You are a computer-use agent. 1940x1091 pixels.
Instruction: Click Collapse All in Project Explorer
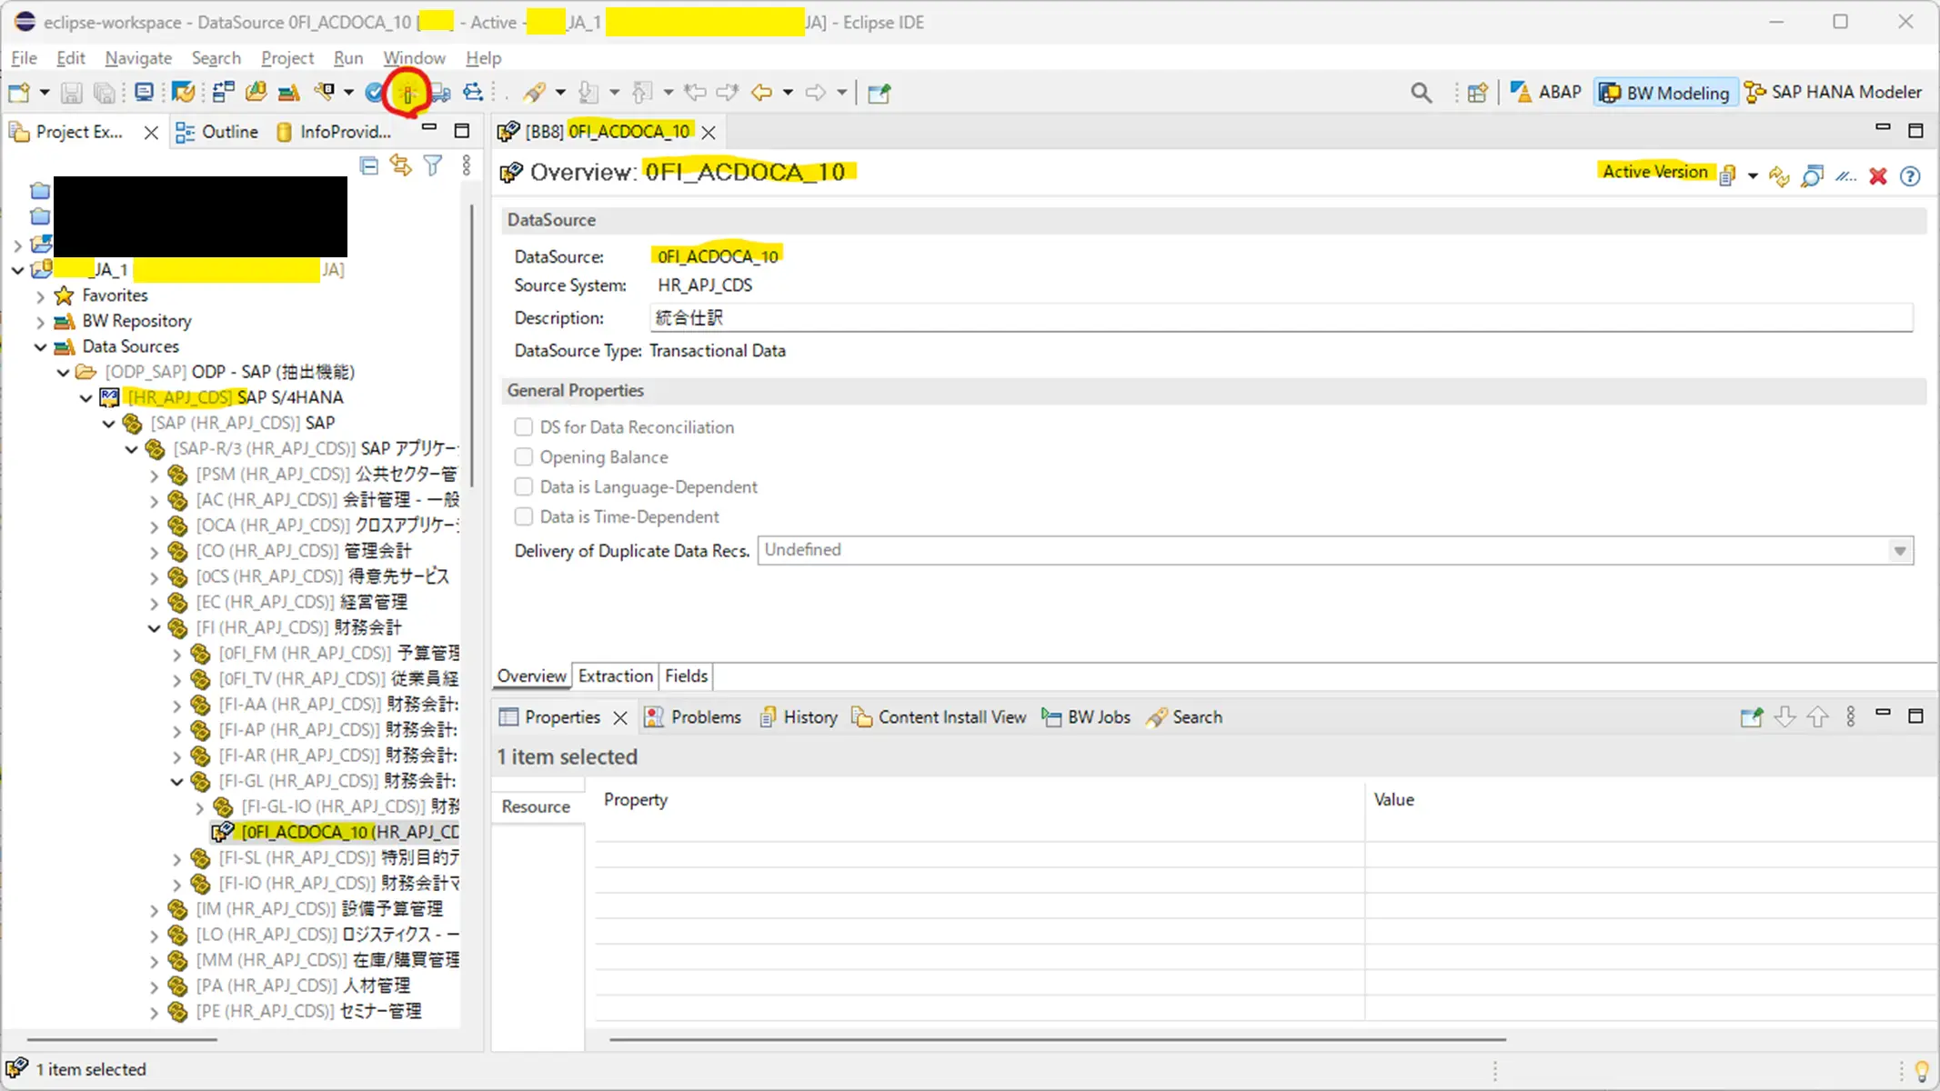click(368, 165)
